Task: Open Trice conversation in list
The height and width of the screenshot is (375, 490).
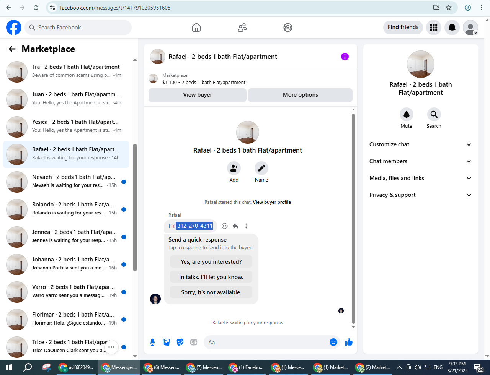Action: [66, 347]
